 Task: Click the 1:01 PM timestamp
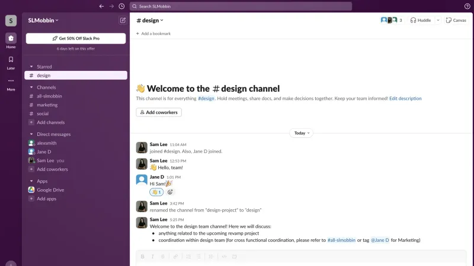tap(174, 177)
